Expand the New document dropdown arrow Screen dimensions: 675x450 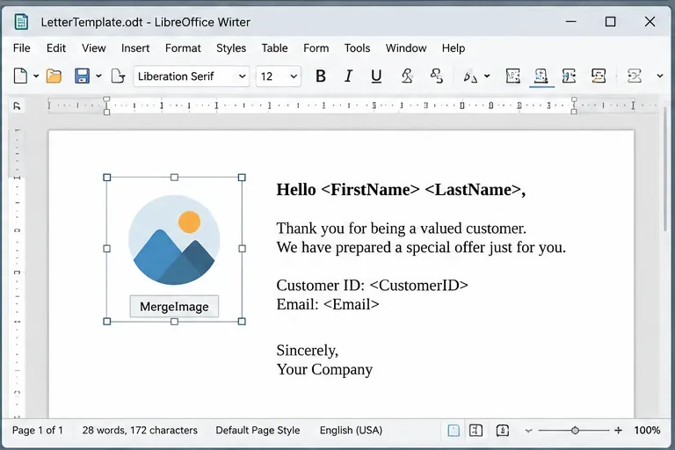[36, 76]
